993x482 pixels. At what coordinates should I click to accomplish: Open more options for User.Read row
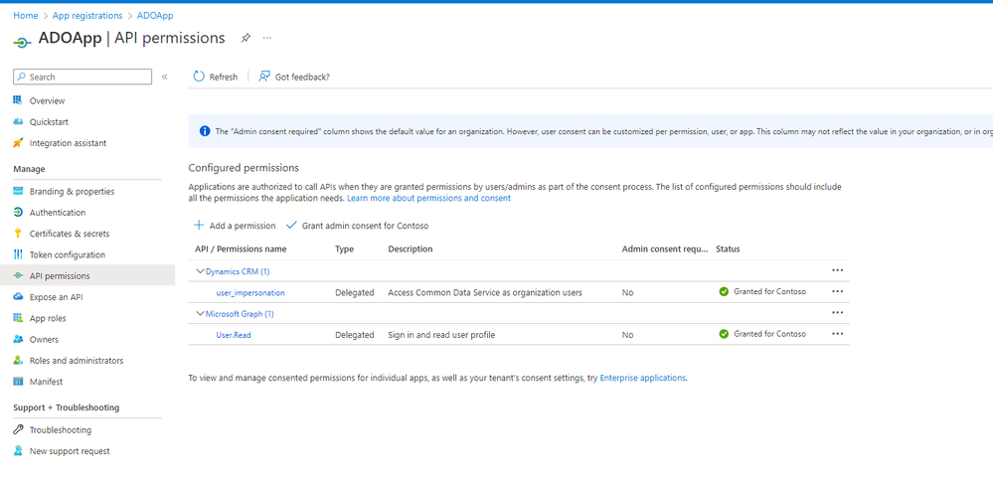pyautogui.click(x=838, y=333)
